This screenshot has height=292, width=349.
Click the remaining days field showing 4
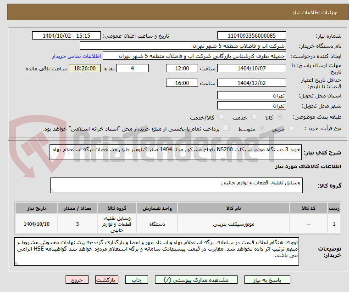pyautogui.click(x=133, y=69)
